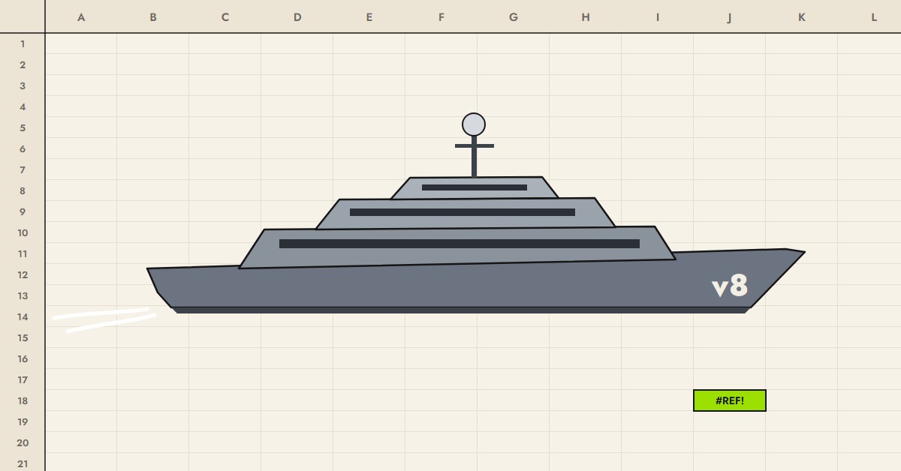Select row header 17

(23, 379)
